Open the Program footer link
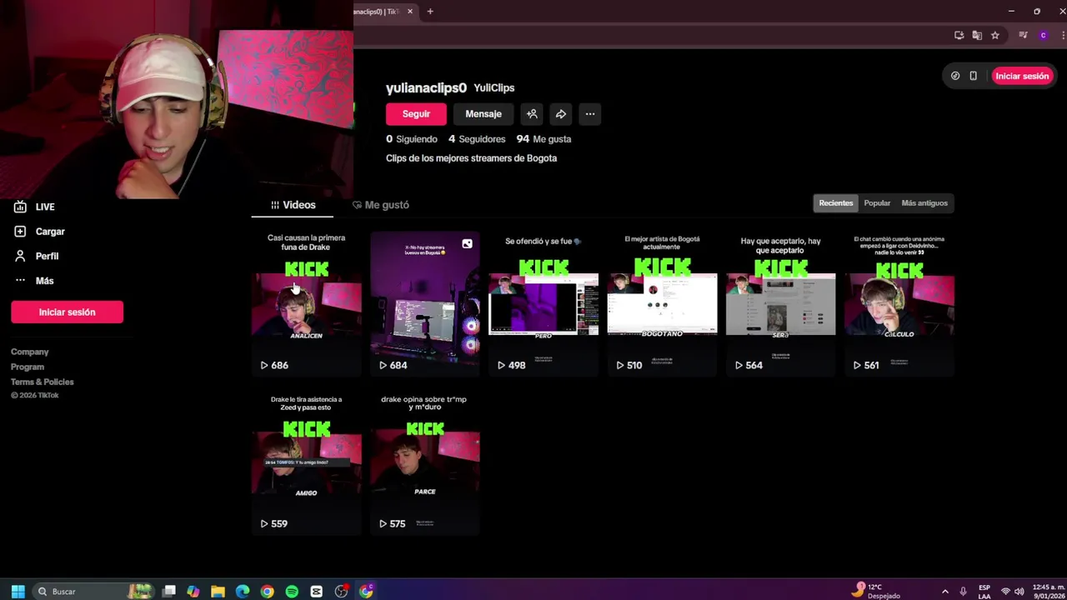Viewport: 1067px width, 600px height. 28,367
